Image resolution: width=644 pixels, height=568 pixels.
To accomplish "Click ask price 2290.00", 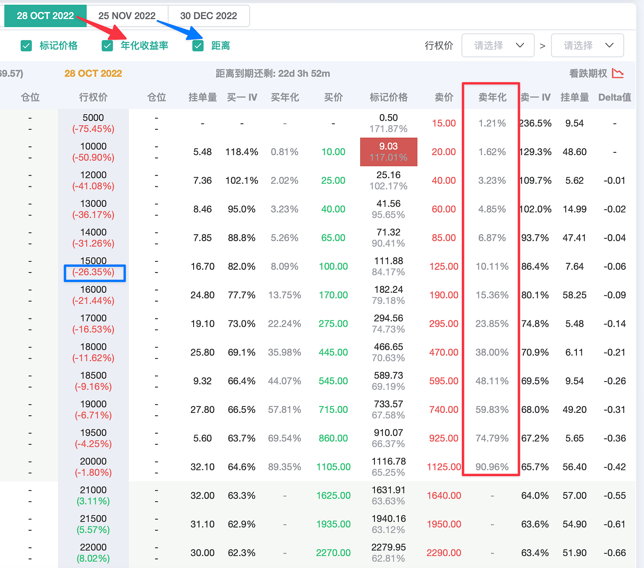I will point(444,553).
